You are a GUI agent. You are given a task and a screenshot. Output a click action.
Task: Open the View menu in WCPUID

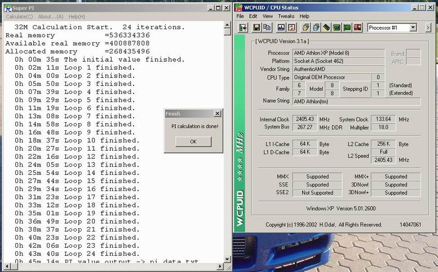(268, 16)
